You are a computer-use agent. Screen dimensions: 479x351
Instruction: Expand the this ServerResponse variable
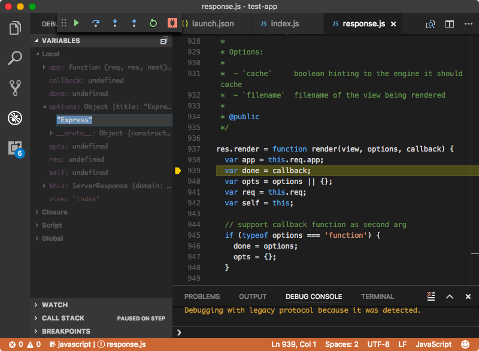pyautogui.click(x=44, y=186)
